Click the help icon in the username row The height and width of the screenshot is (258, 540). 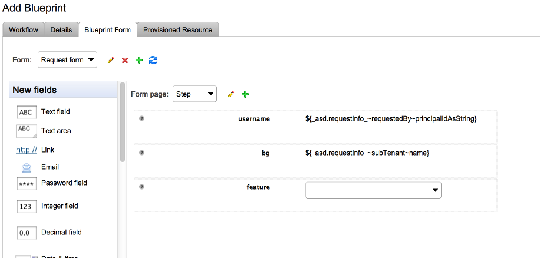(141, 118)
